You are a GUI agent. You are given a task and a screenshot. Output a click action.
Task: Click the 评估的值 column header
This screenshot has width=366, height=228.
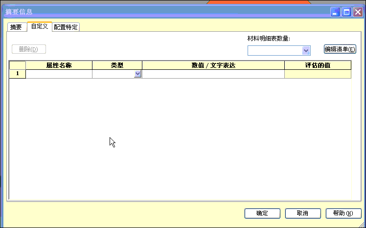click(x=318, y=65)
